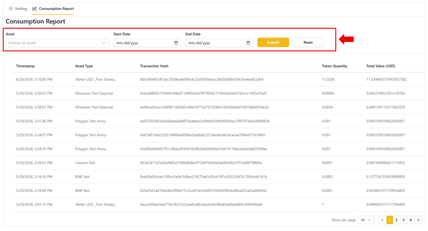
Task: Click the total value 0.127726703459908800
Action: [x=386, y=177]
